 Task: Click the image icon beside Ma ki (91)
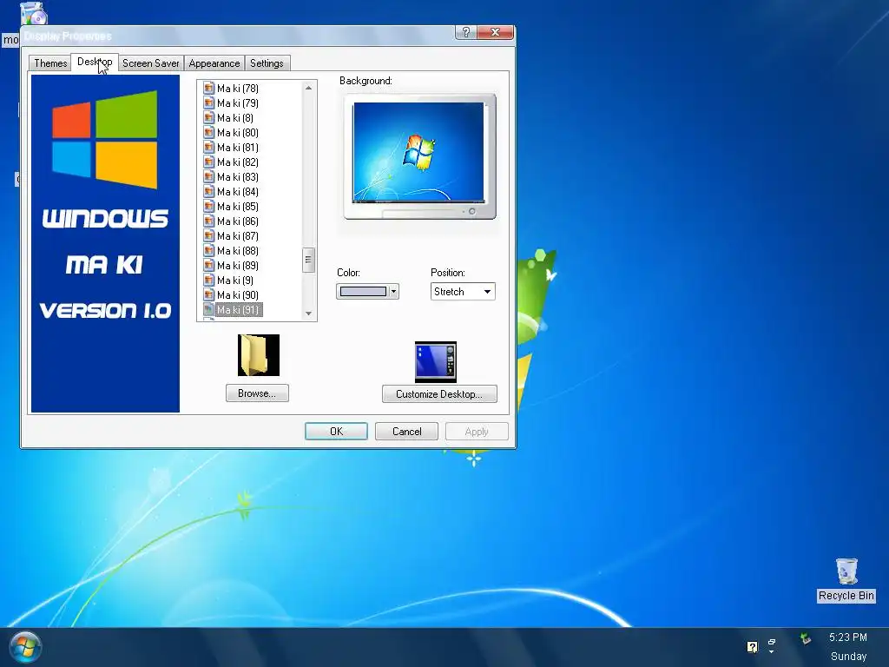click(208, 310)
